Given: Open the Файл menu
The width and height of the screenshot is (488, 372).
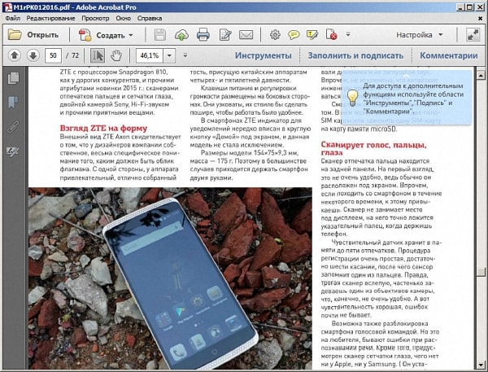Looking at the screenshot, I should 13,18.
